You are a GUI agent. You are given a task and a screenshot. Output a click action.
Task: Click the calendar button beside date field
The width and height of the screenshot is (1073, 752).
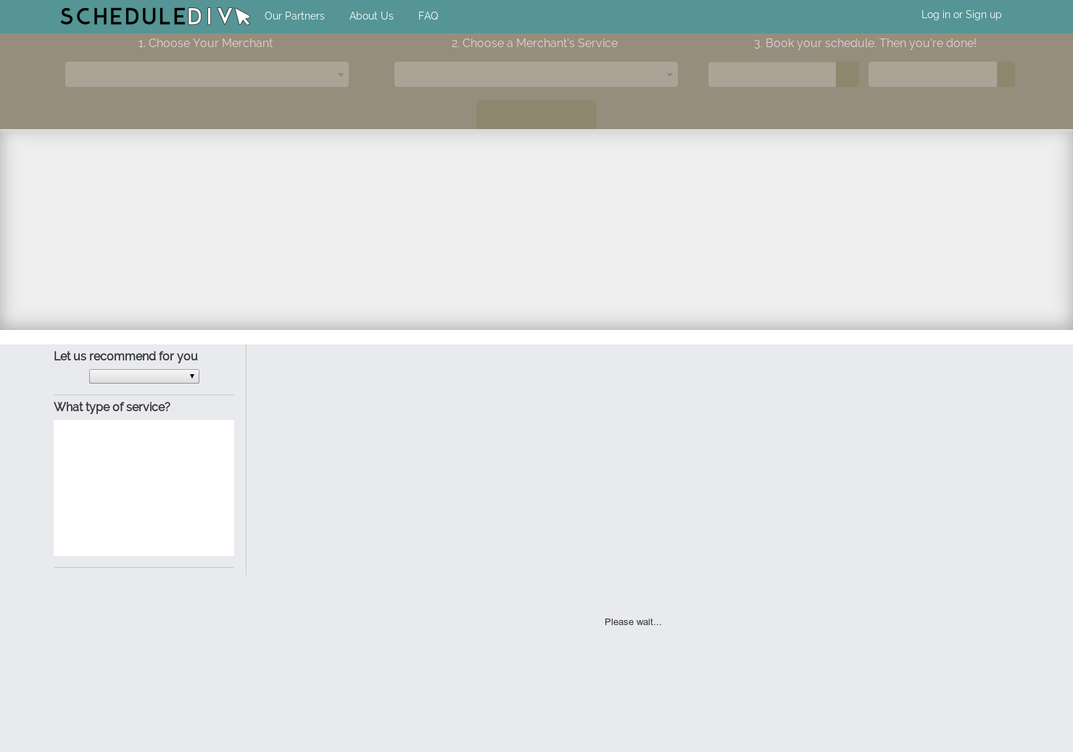(848, 74)
